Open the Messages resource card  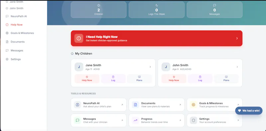98,120
